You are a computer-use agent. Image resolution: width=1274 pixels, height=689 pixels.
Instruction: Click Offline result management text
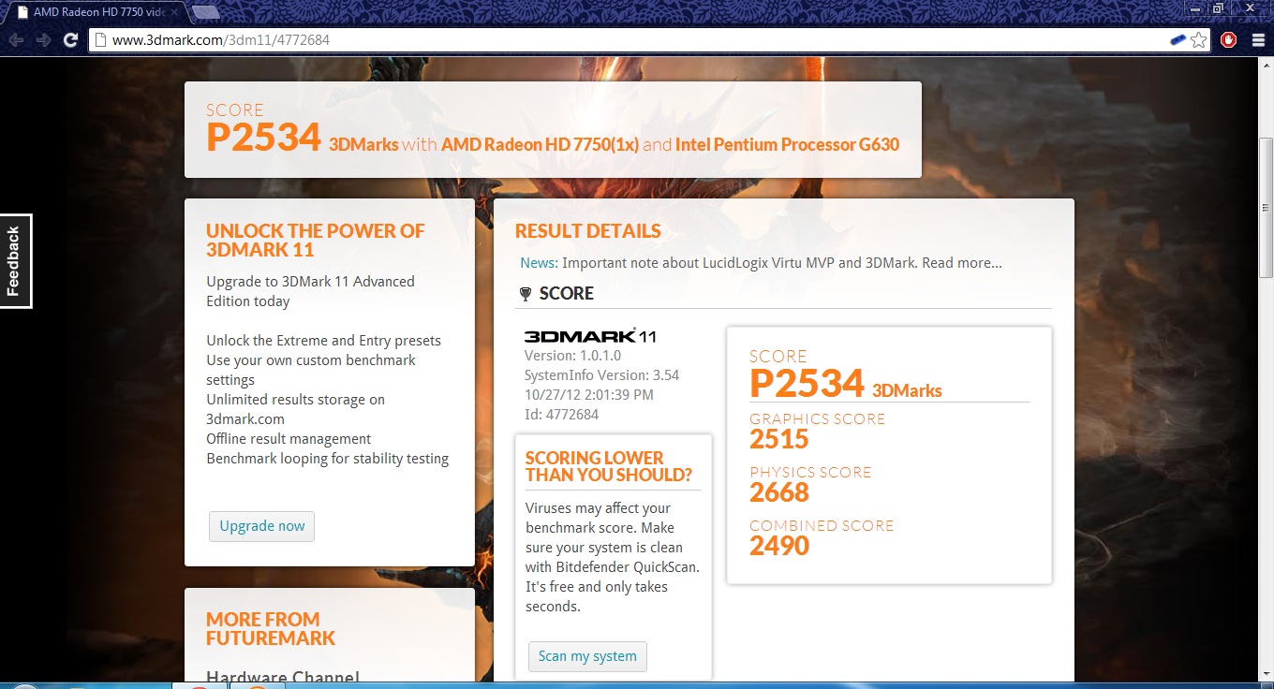click(289, 439)
